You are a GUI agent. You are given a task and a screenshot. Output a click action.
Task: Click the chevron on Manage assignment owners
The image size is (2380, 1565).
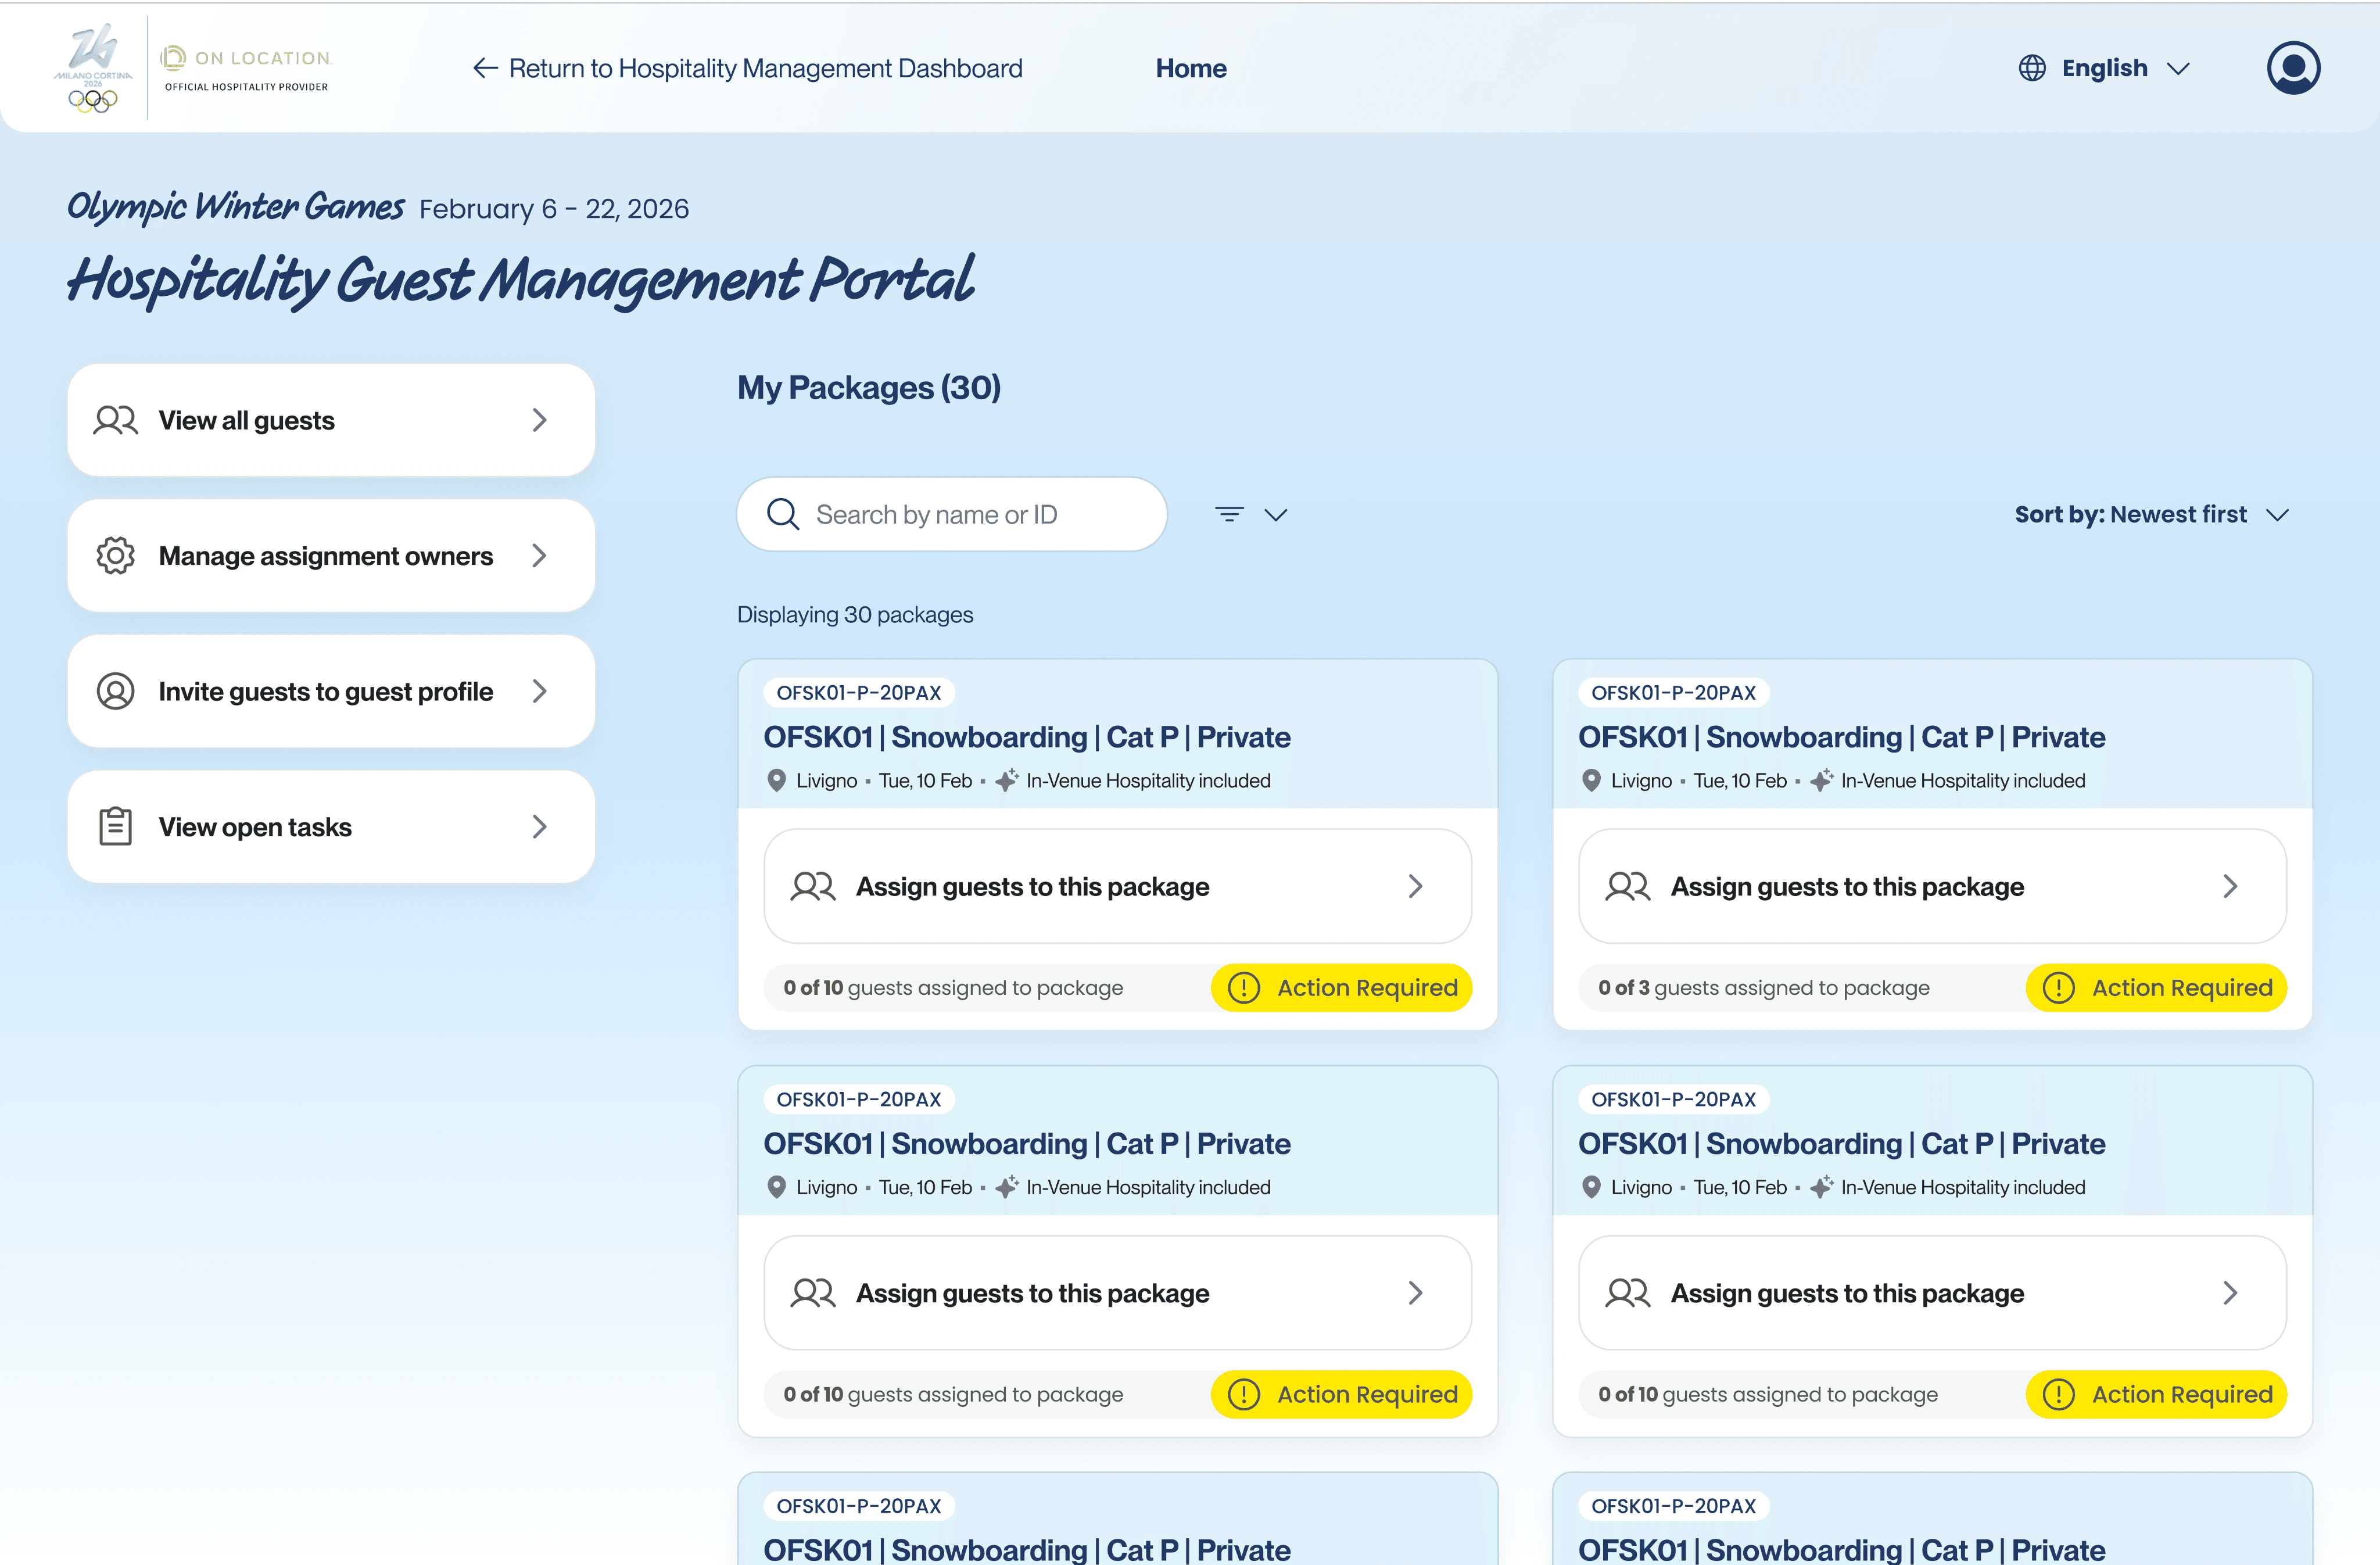click(x=540, y=555)
